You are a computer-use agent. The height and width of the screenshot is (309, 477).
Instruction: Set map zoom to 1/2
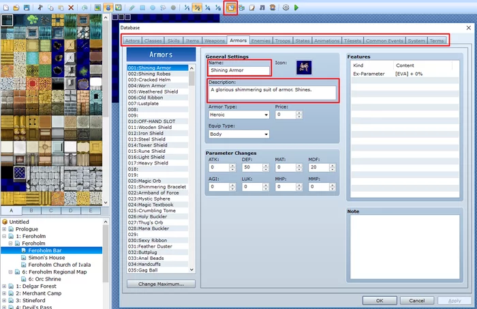pyautogui.click(x=197, y=8)
